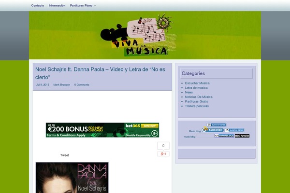290x193 pixels.
Task: Open the 0 Comments link
Action: [82, 85]
